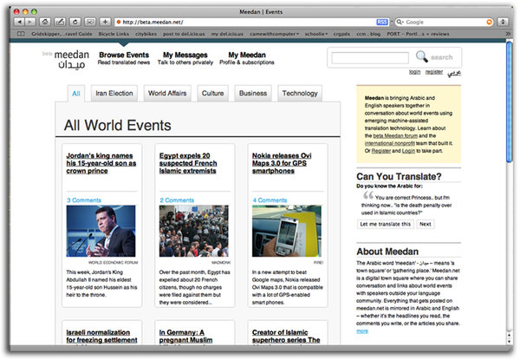Viewport: 520px width, 360px height.
Task: Open the crgpdx bookmark
Action: pyautogui.click(x=341, y=34)
